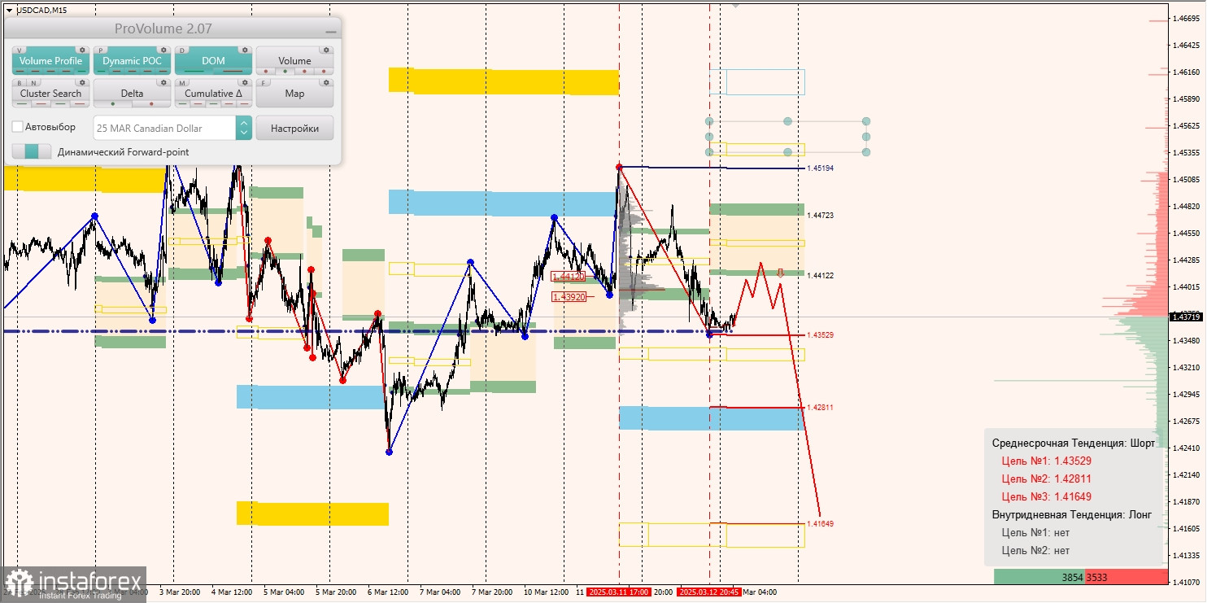This screenshot has width=1207, height=603.
Task: Toggle Dynamic POC indicator
Action: coord(132,61)
